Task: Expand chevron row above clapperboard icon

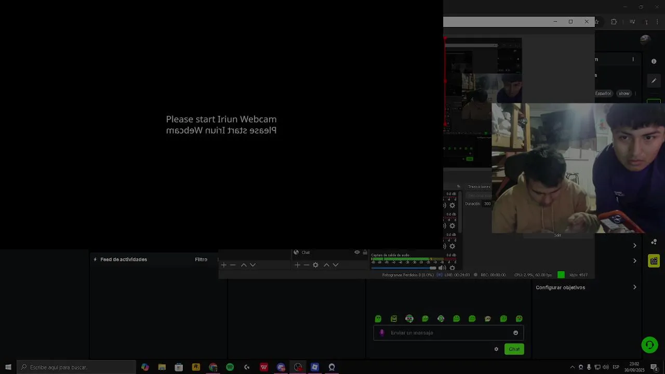Action: tap(634, 245)
